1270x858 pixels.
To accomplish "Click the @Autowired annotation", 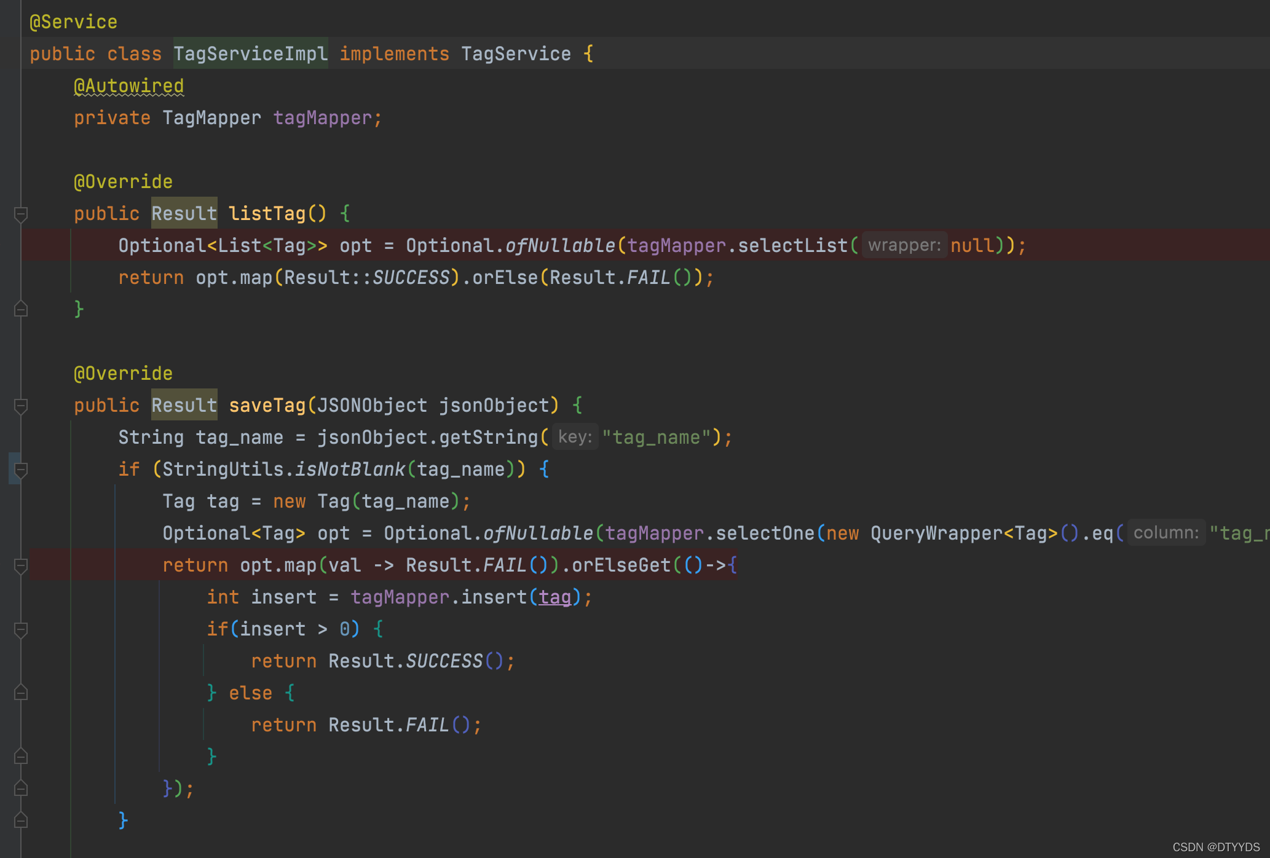I will [x=128, y=86].
